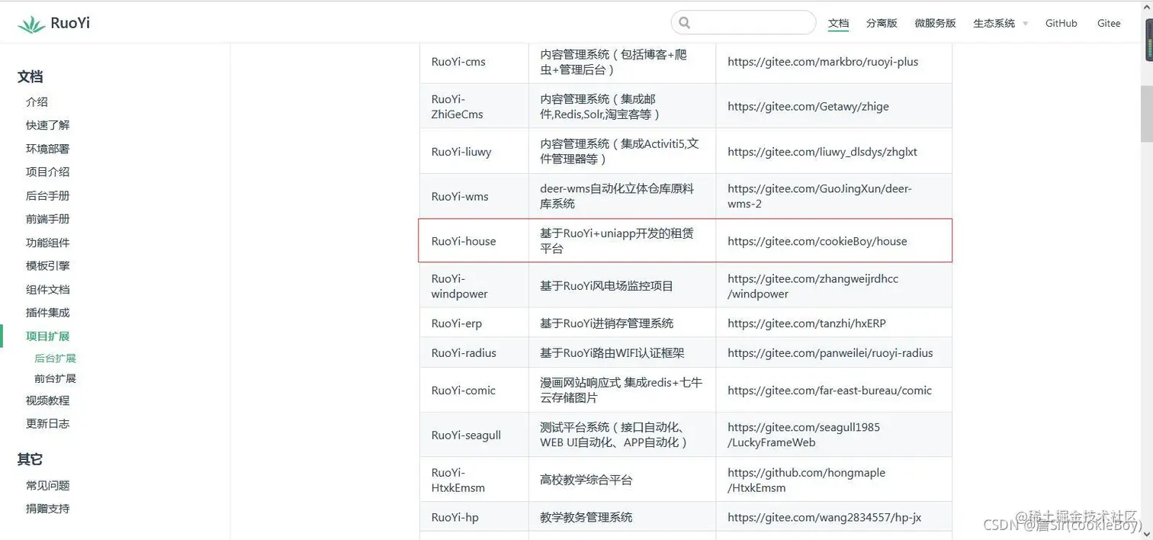Open 更新日志 in the sidebar
The height and width of the screenshot is (540, 1153).
47,423
